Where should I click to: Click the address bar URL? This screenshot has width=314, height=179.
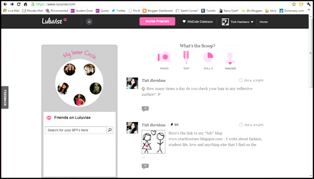tap(55, 4)
